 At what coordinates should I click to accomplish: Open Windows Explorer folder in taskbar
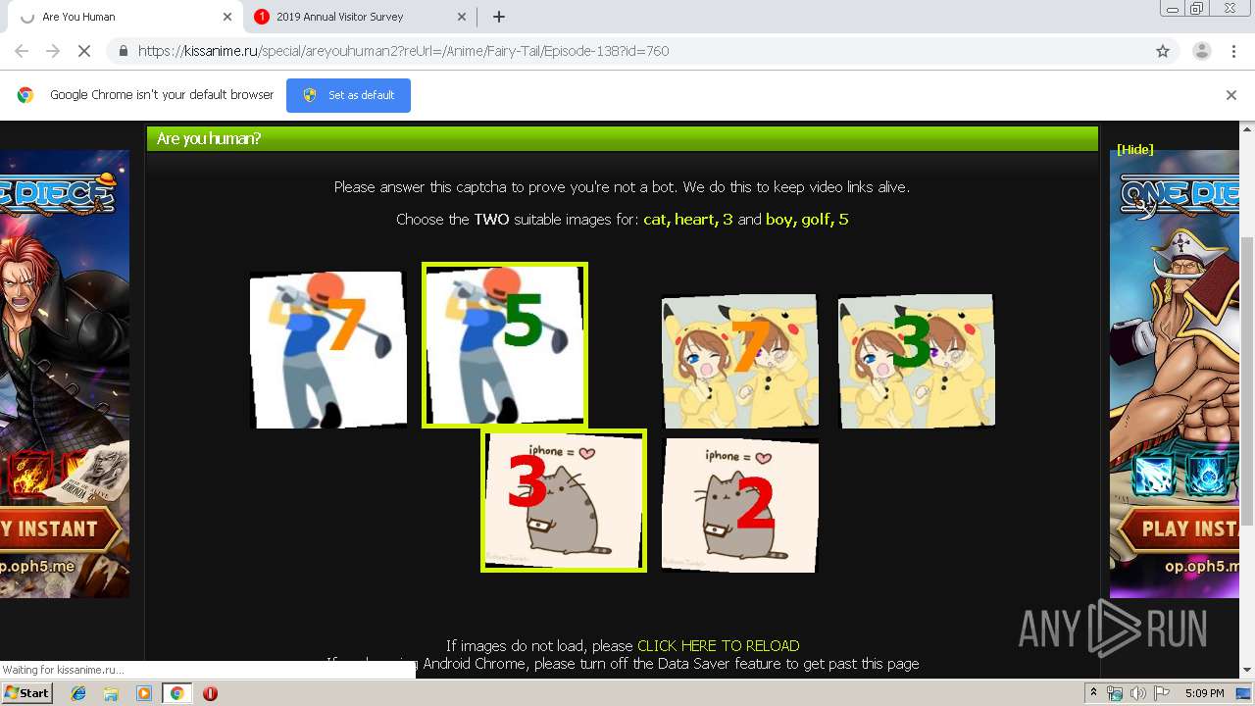111,693
